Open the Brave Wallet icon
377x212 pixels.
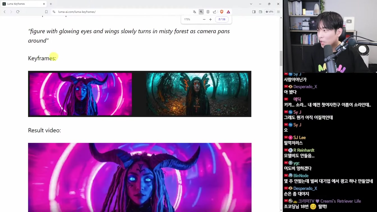[x=261, y=12]
